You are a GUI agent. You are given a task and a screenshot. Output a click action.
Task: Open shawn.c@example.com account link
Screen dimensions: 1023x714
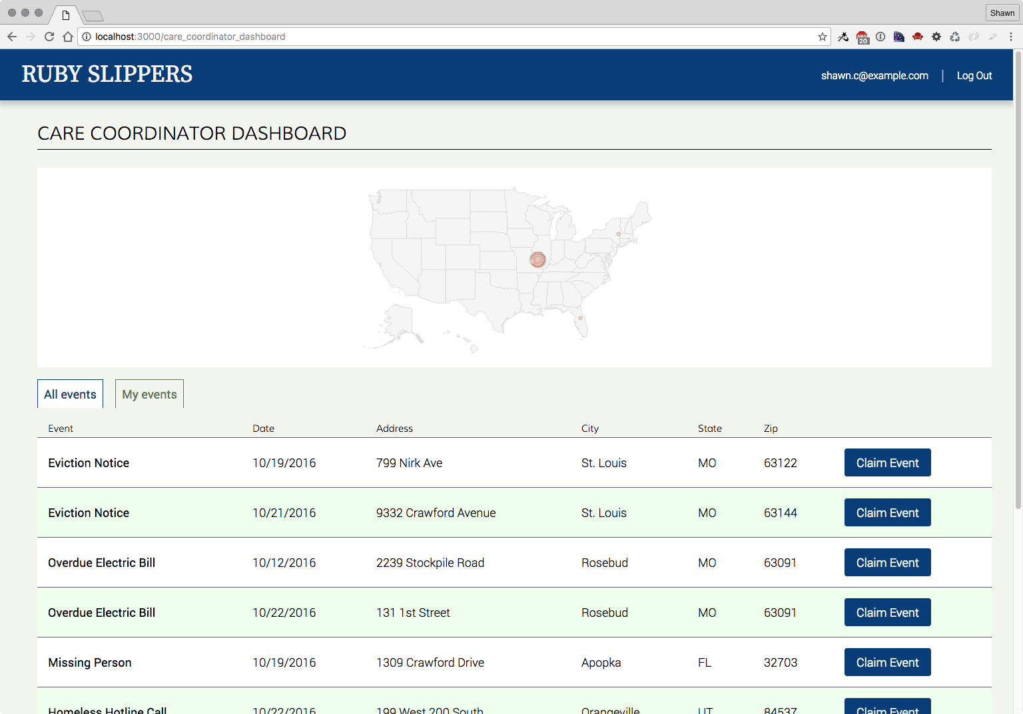click(x=874, y=75)
